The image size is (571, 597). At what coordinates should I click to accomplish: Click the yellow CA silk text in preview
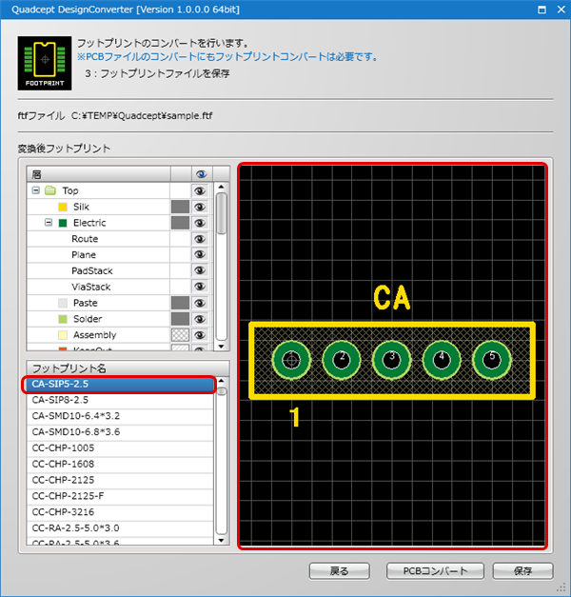(392, 298)
